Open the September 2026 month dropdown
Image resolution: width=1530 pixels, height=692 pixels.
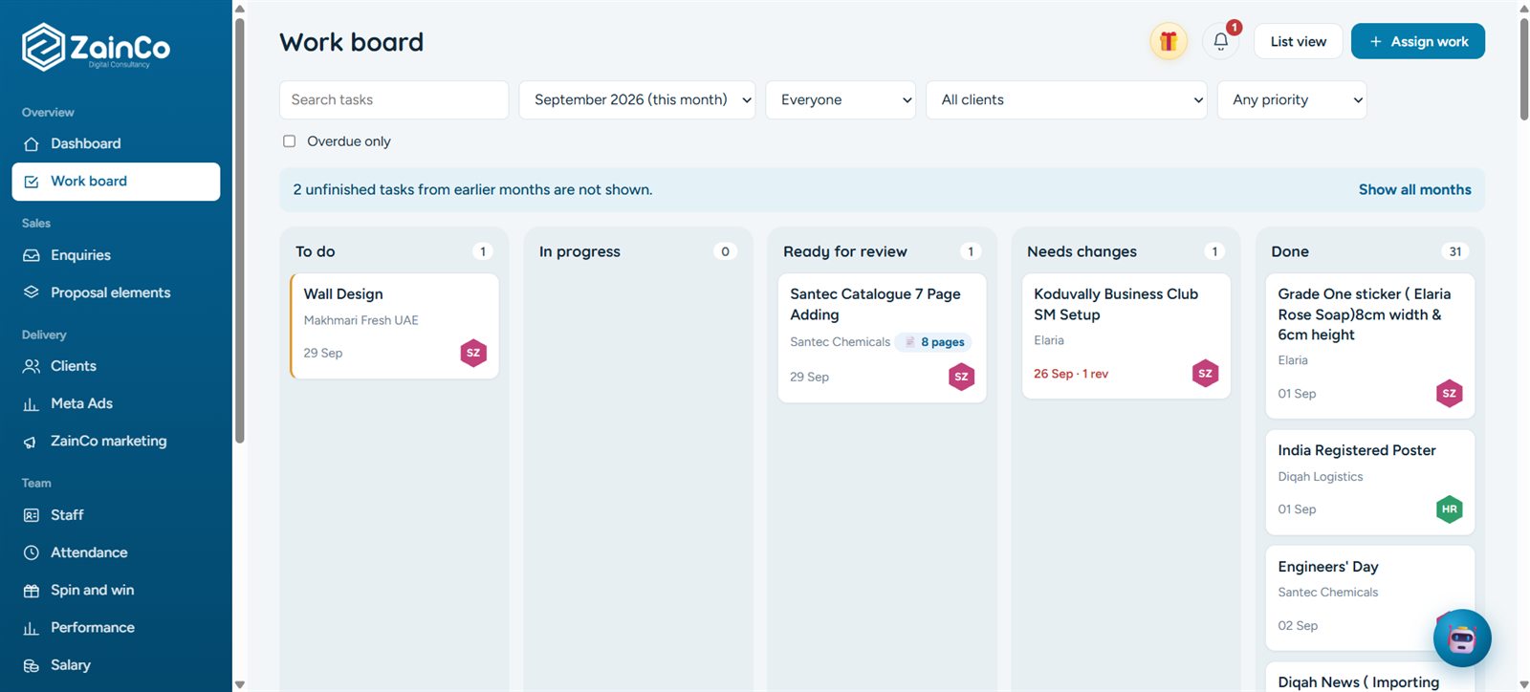637,99
